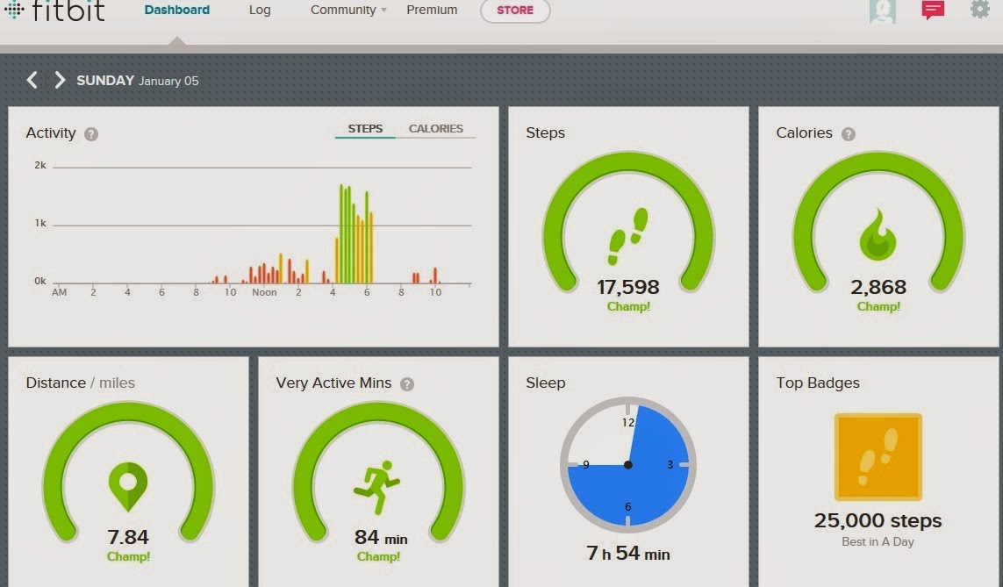Viewport: 1003px width, 587px height.
Task: Open the settings gear icon
Action: tap(979, 9)
